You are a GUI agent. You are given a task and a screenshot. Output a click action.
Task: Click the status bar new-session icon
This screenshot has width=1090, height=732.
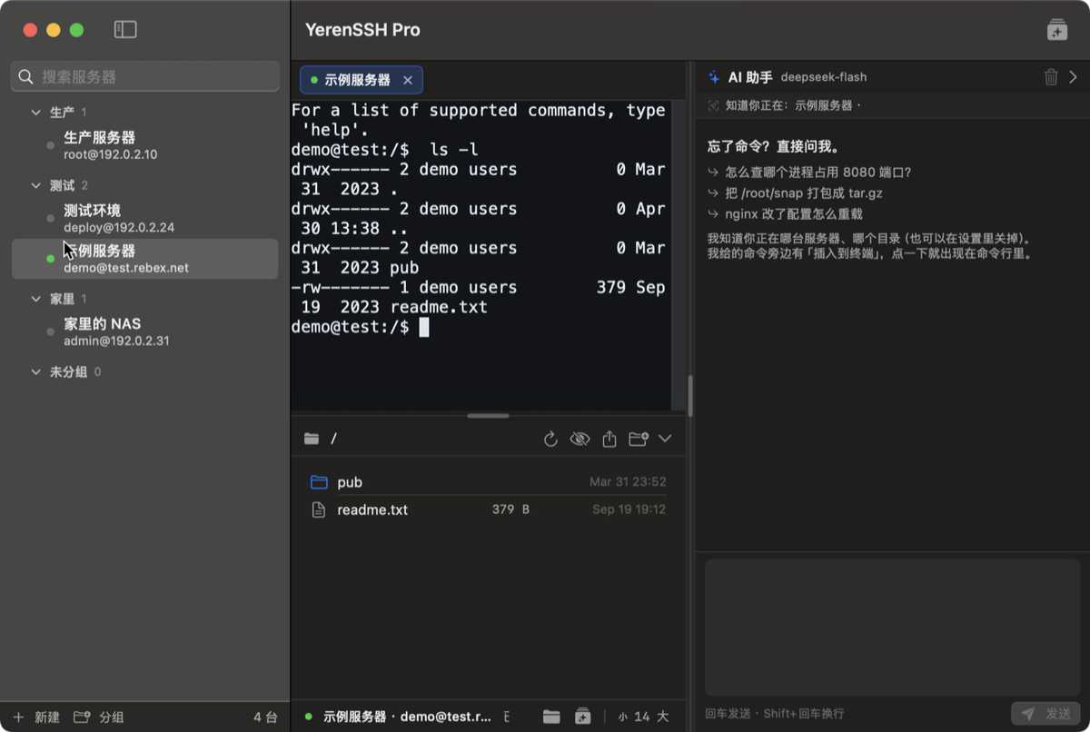tap(583, 717)
